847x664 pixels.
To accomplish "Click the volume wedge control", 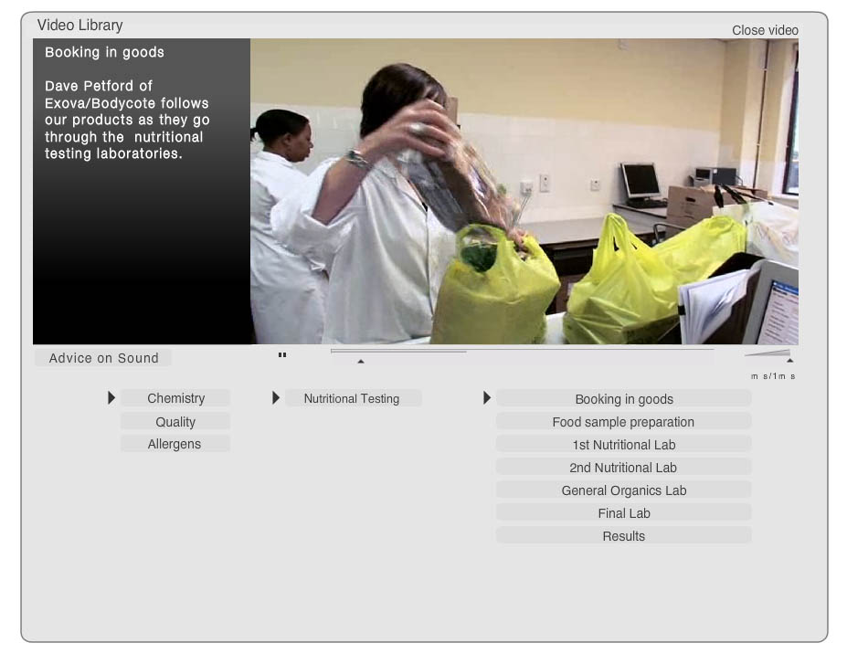I will 768,353.
